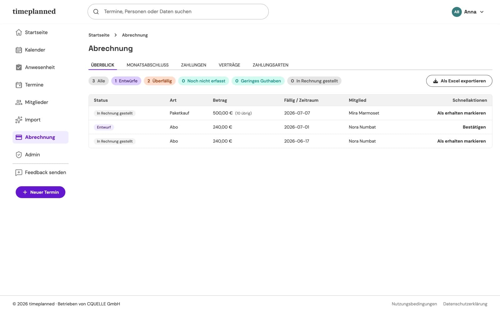Click the Startseite home icon in sidebar
The height and width of the screenshot is (312, 500).
(19, 32)
